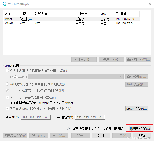Viewport: 154px width, 141px height.
Task: Open DHCP 设置(P) dialog
Action: [137, 109]
